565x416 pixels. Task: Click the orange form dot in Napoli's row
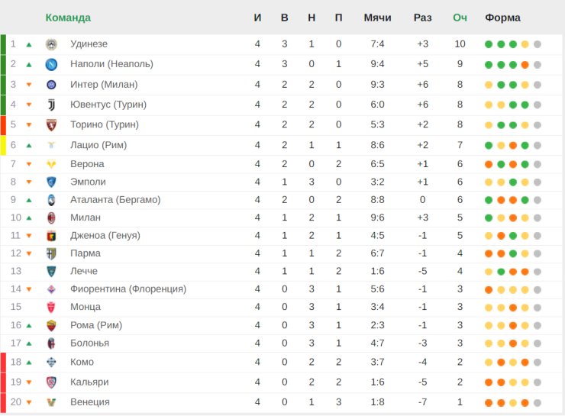[x=525, y=65]
